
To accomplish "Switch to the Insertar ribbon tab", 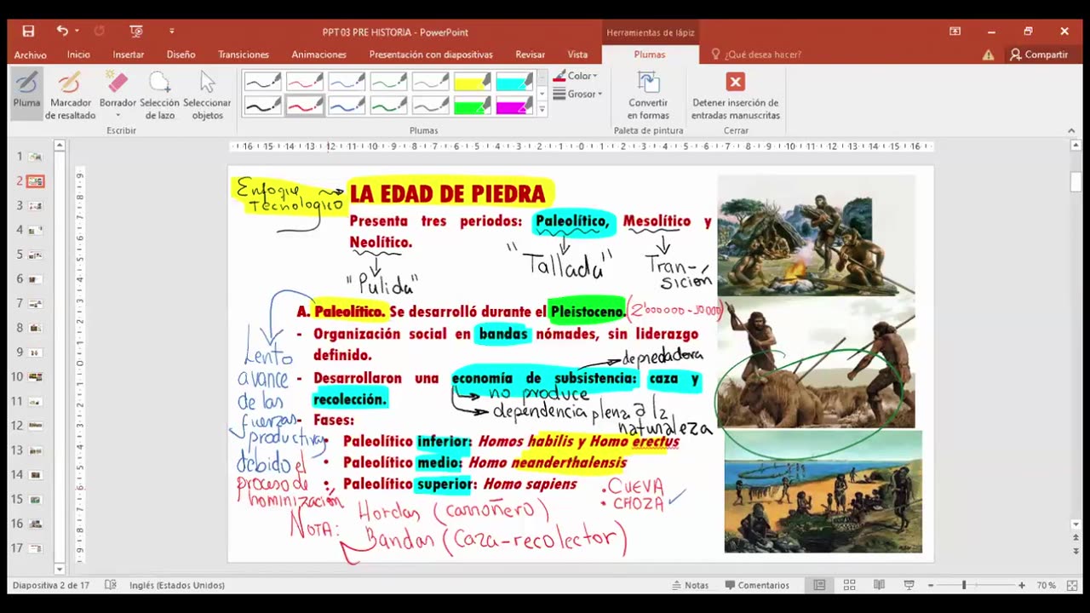I will [129, 54].
